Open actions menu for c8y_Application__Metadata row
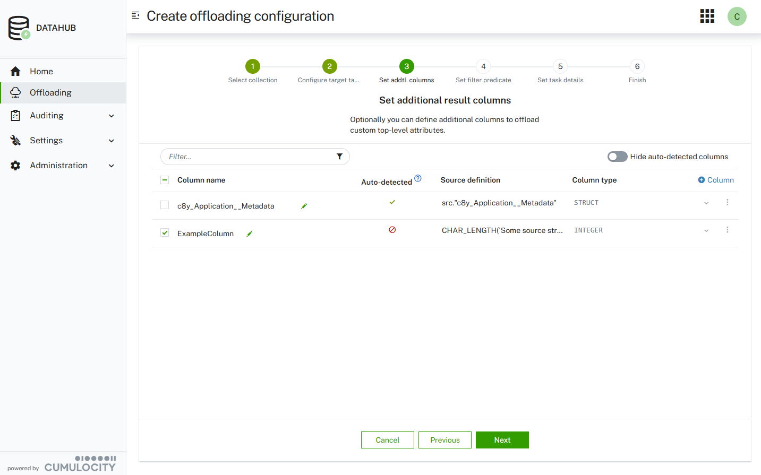Image resolution: width=761 pixels, height=475 pixels. (727, 202)
